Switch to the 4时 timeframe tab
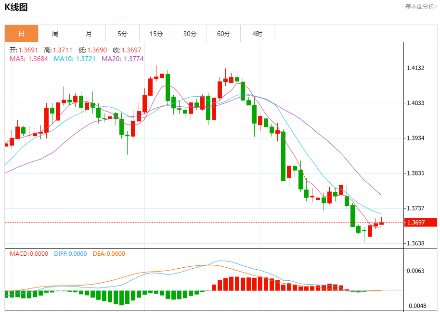This screenshot has width=440, height=312. pos(257,34)
